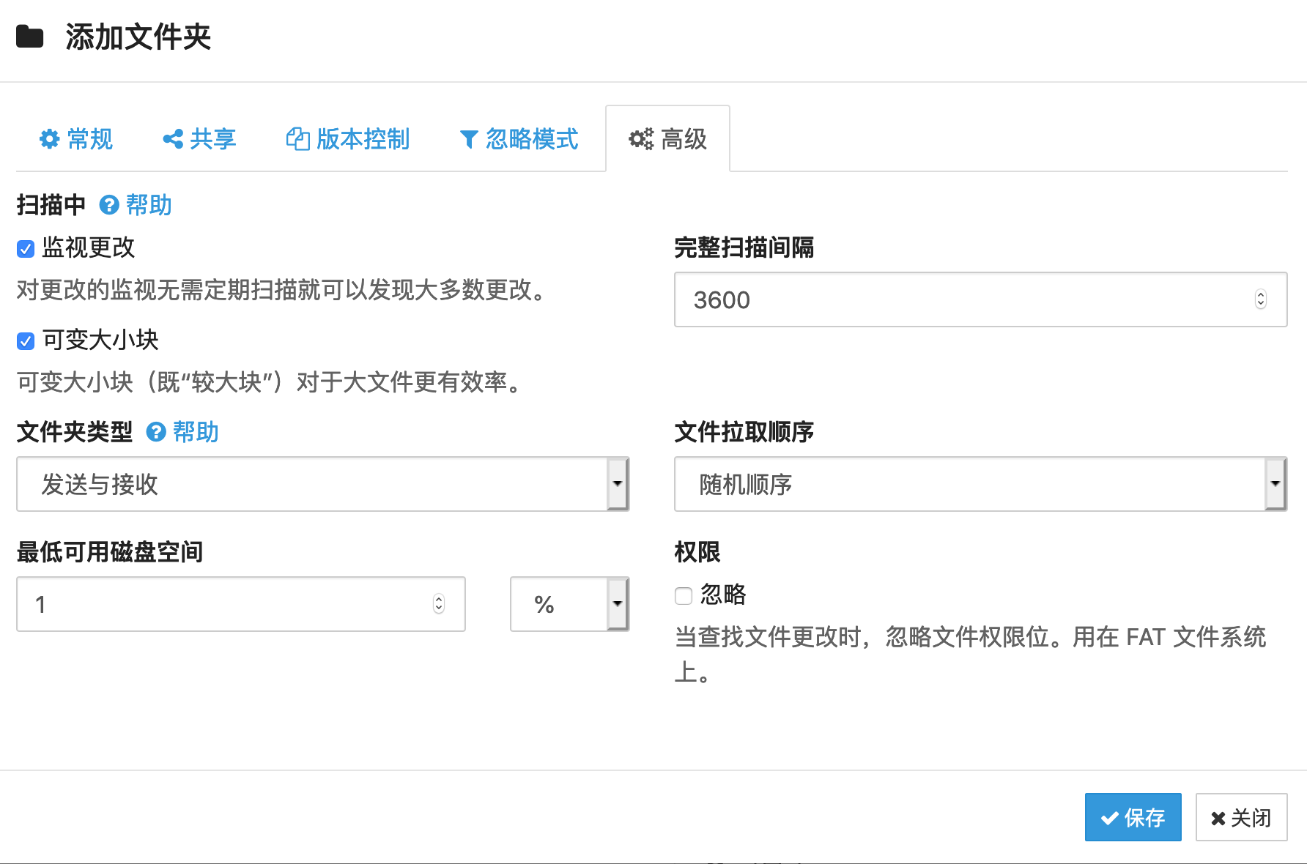Viewport: 1307px width, 864px height.
Task: Disable the 可变大小块 option
Action: [24, 340]
